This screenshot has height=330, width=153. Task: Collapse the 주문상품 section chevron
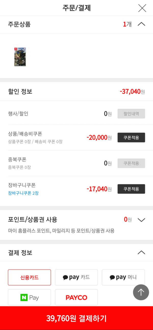coord(141,24)
